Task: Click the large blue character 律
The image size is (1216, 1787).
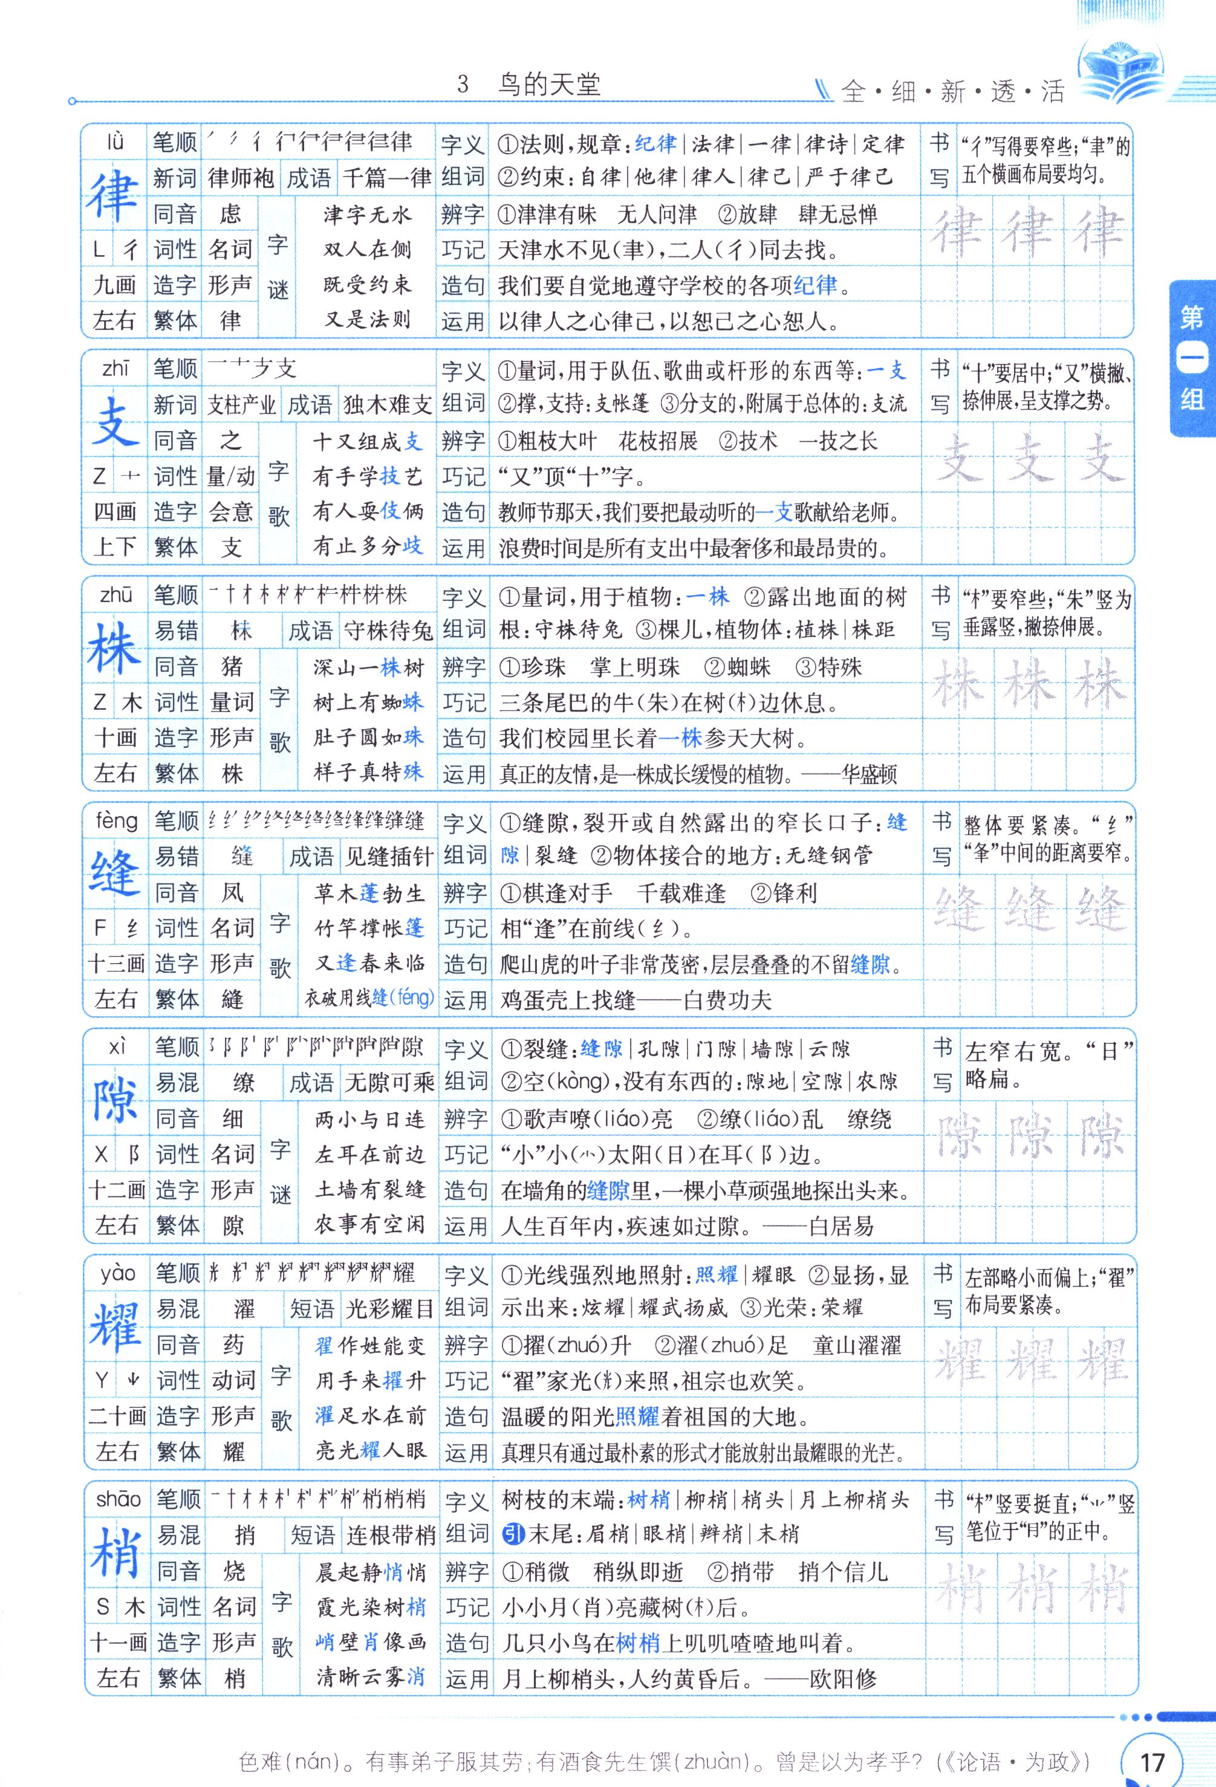Action: [114, 195]
